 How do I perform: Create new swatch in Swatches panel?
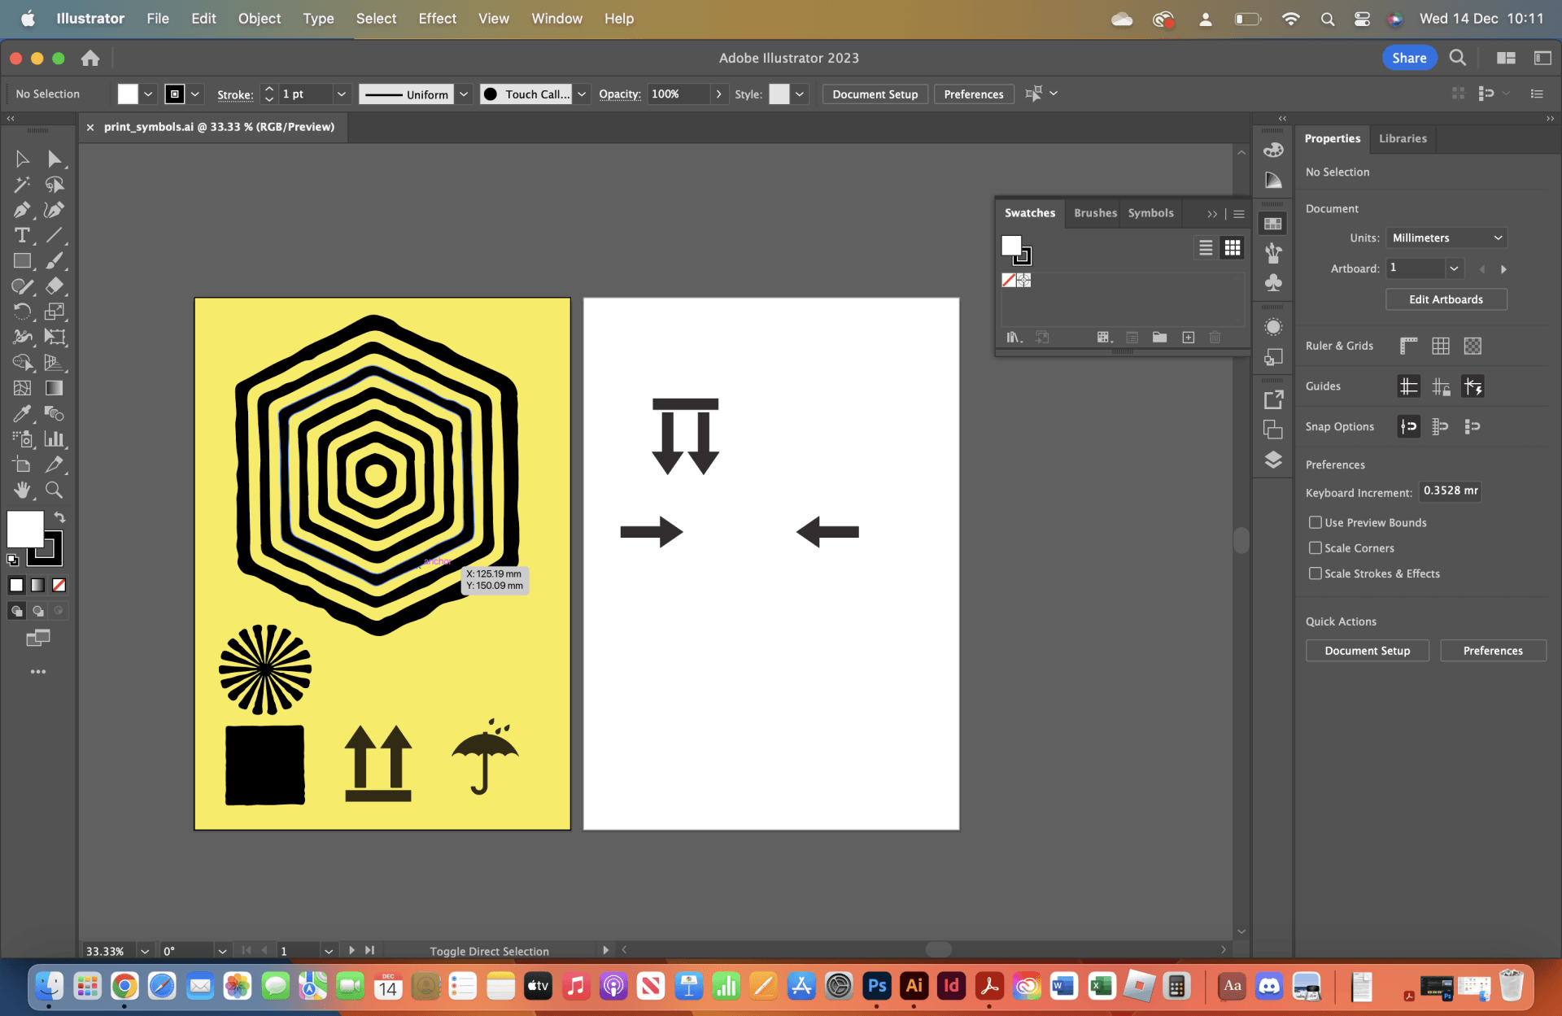pos(1188,338)
